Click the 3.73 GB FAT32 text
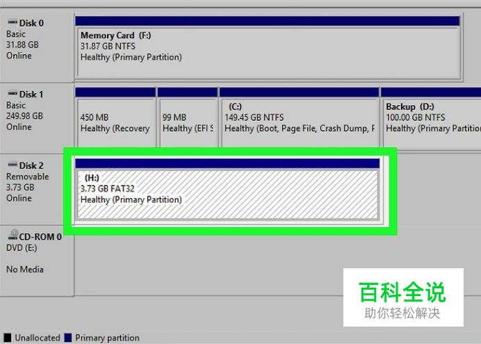 107,188
